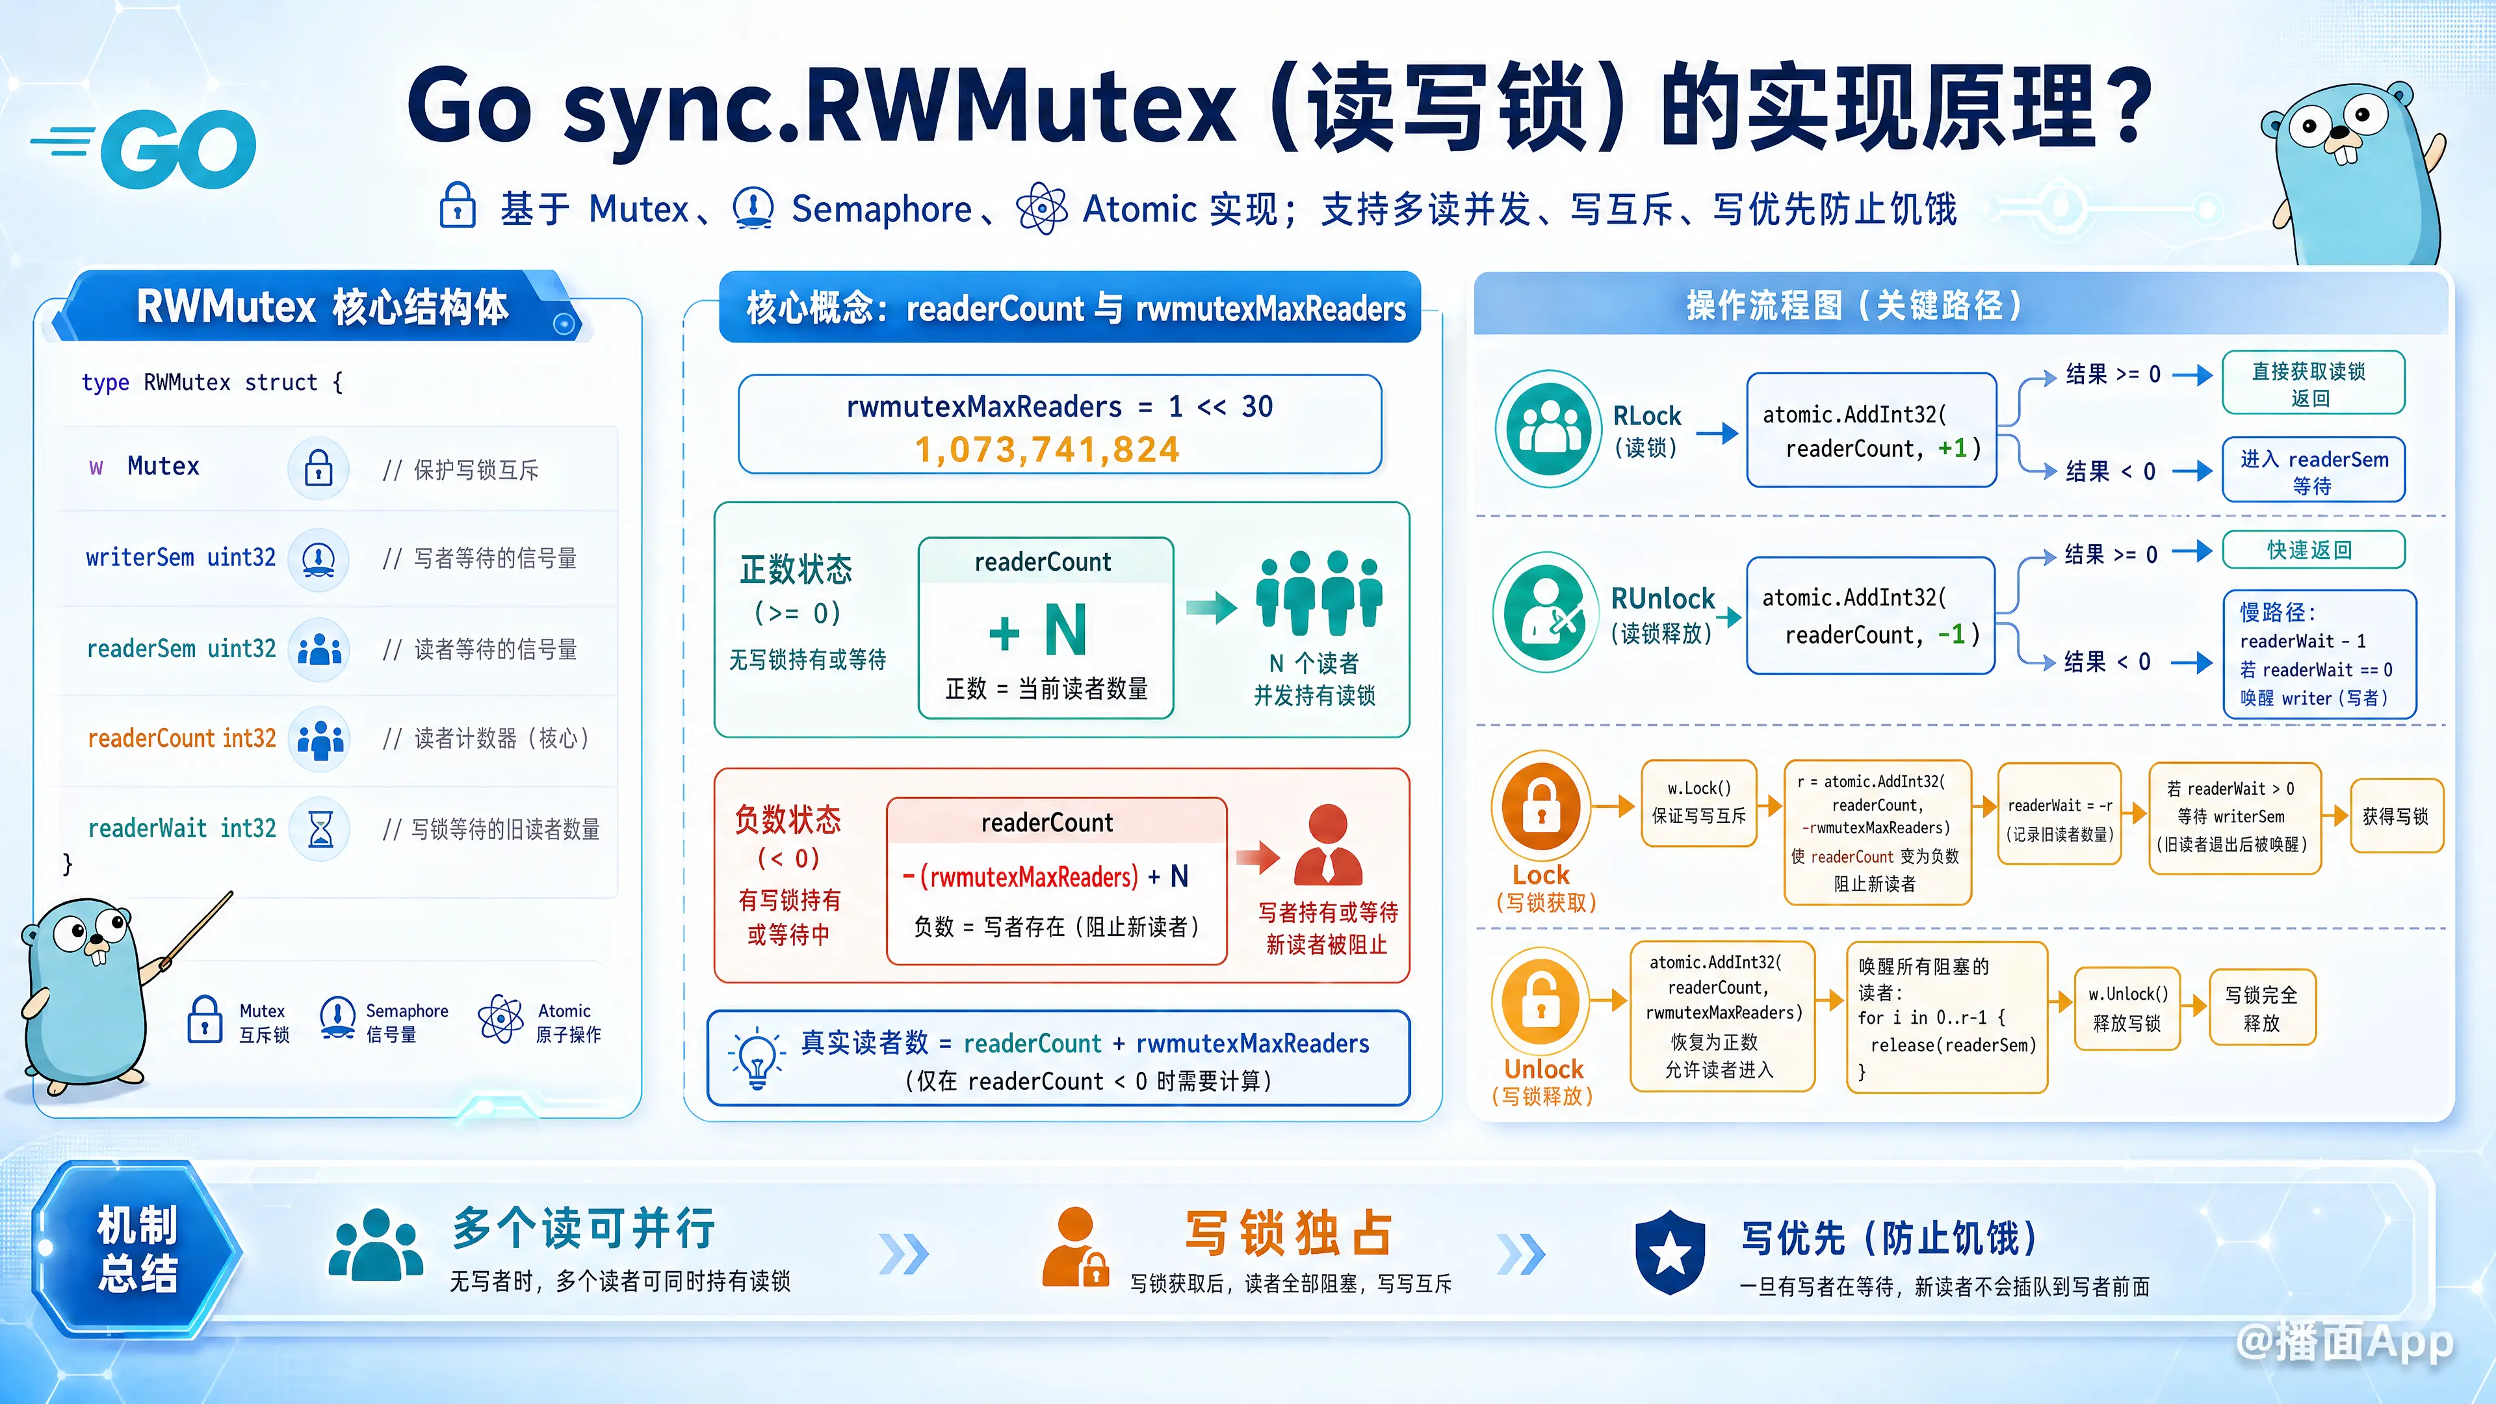2496x1404 pixels.
Task: Click the double chevron before 写优先
Action: pyautogui.click(x=1521, y=1254)
